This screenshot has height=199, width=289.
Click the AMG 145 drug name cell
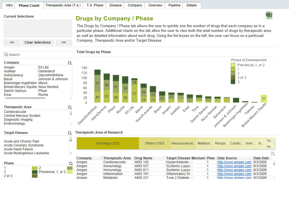[x=150, y=162]
